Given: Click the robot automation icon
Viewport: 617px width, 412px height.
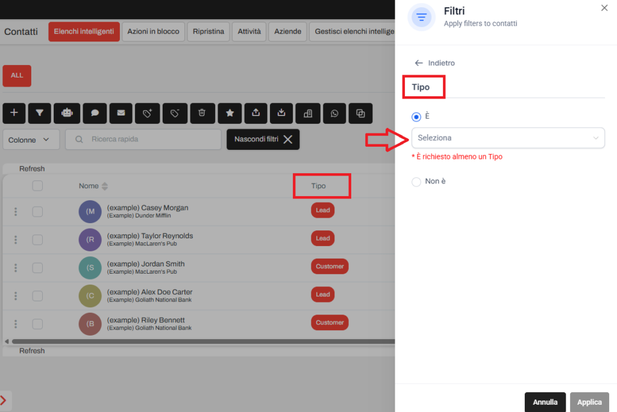Looking at the screenshot, I should click(67, 112).
